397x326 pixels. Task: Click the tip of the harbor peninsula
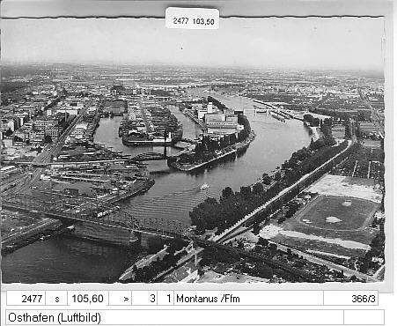coord(179,165)
